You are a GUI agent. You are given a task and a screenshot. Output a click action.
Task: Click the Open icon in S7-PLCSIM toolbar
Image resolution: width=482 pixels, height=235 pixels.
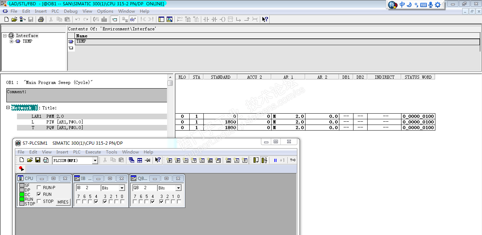pyautogui.click(x=30, y=160)
